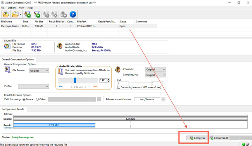Click the Cut audio range slider
The height and width of the screenshot is (146, 252).
pos(140,83)
